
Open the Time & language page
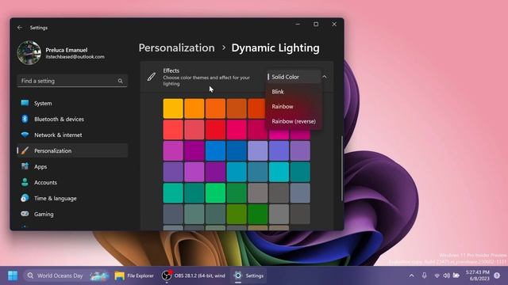pos(72,198)
